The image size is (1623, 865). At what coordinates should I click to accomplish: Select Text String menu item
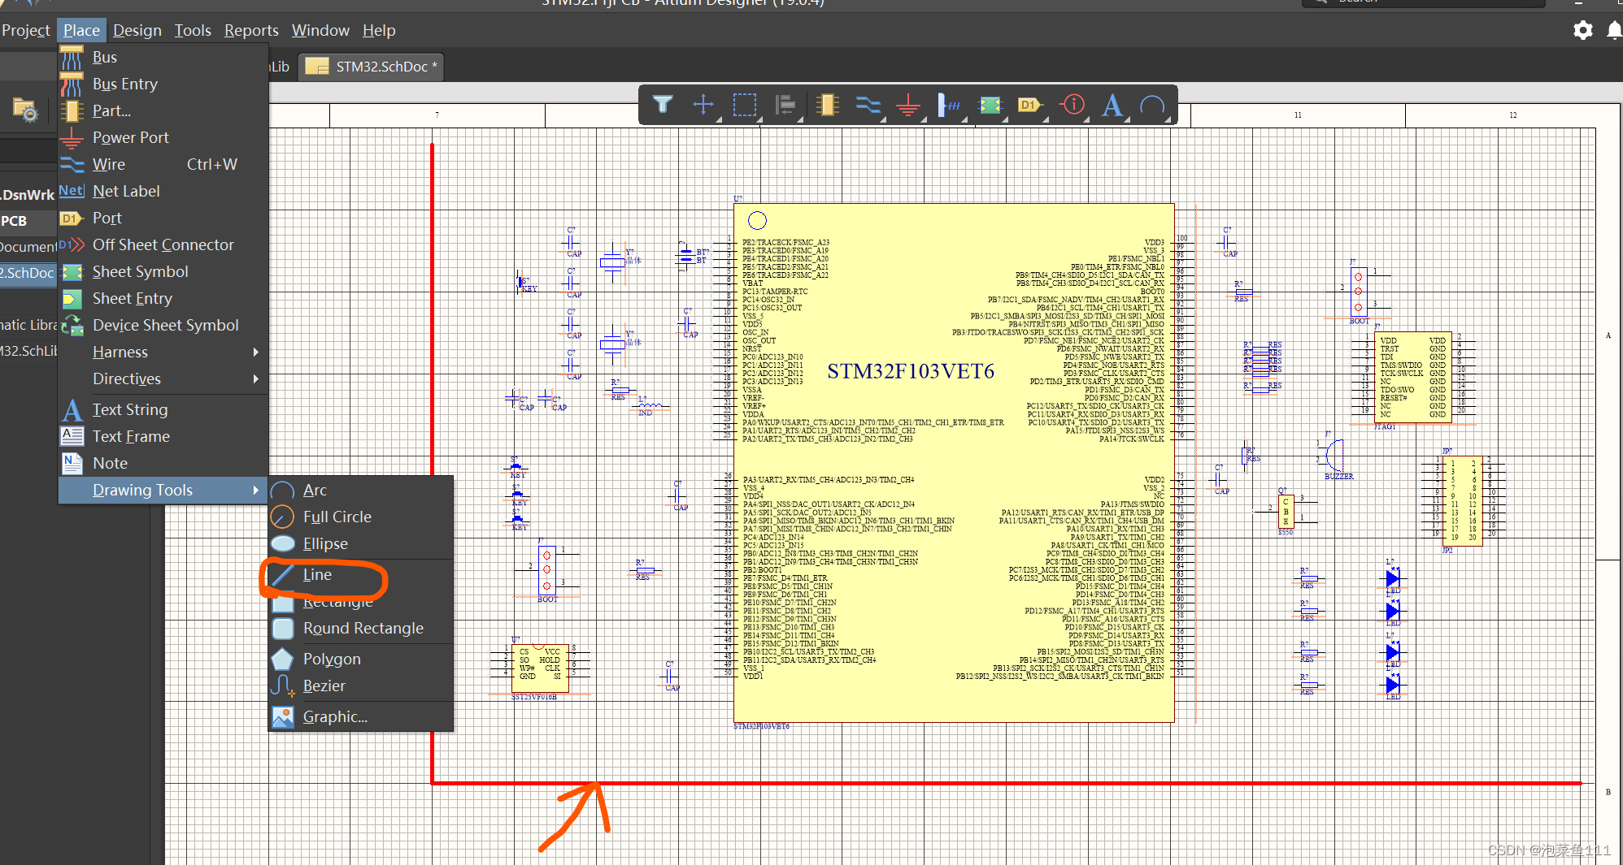click(163, 409)
